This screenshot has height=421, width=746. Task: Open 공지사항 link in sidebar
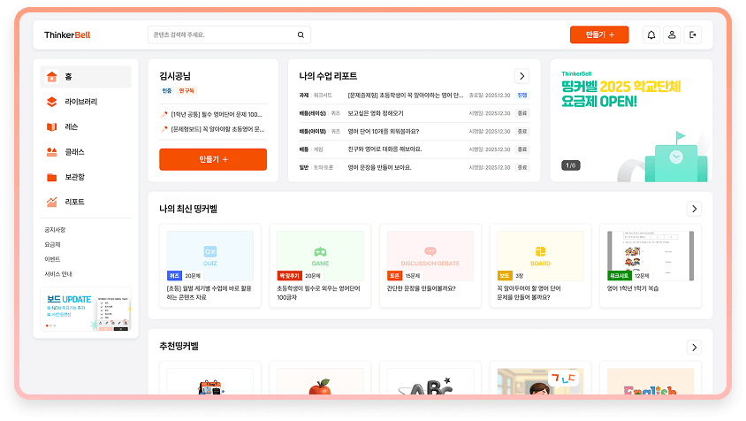click(x=55, y=230)
